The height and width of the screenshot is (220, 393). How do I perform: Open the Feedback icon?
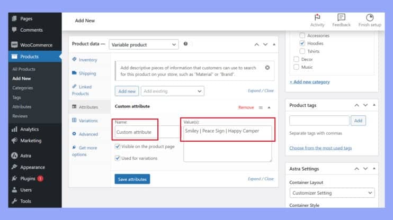click(341, 17)
